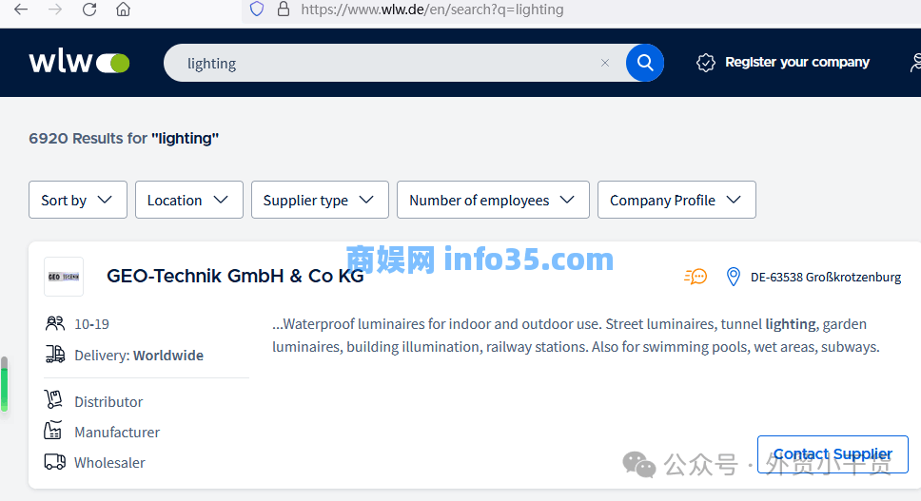Open the browser home page icon
The width and height of the screenshot is (921, 501).
coord(124,10)
